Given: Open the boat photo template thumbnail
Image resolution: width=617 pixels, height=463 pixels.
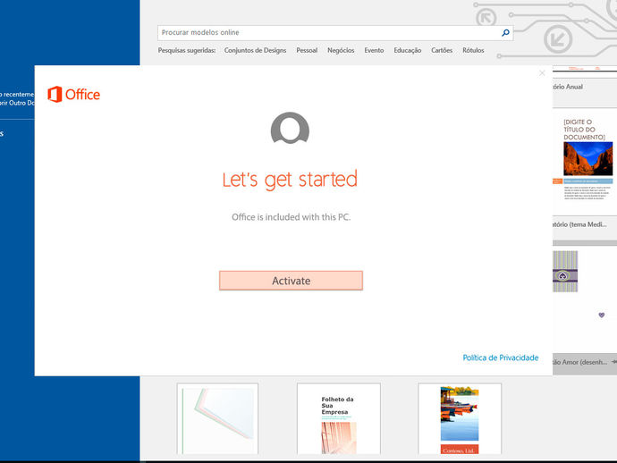Looking at the screenshot, I should [x=460, y=419].
